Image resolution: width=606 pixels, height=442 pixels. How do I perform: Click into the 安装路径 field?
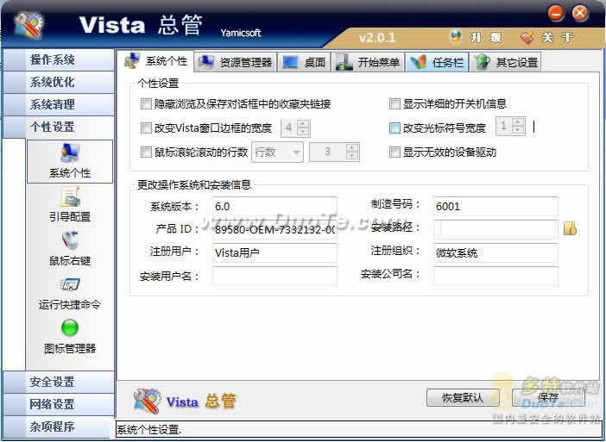(496, 229)
